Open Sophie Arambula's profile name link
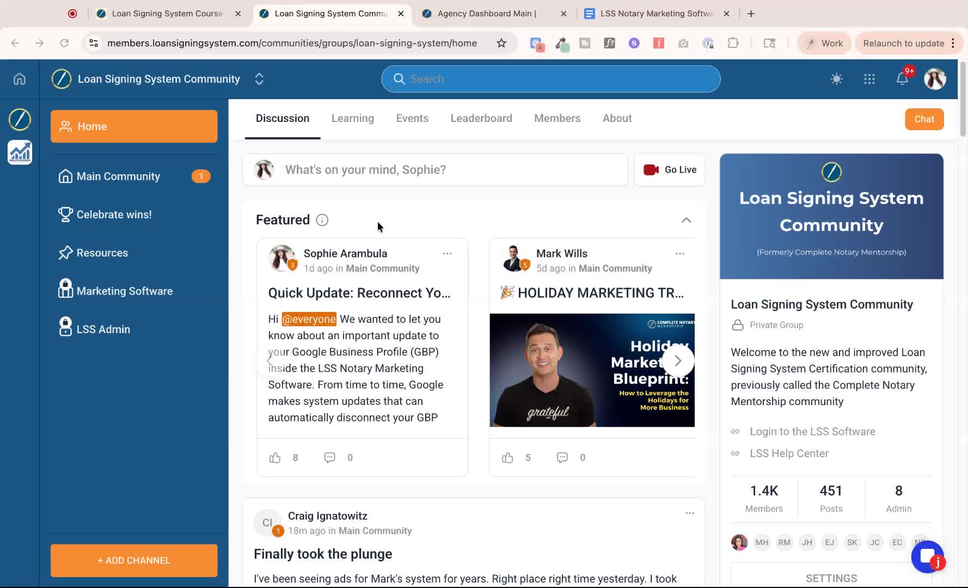 point(345,254)
